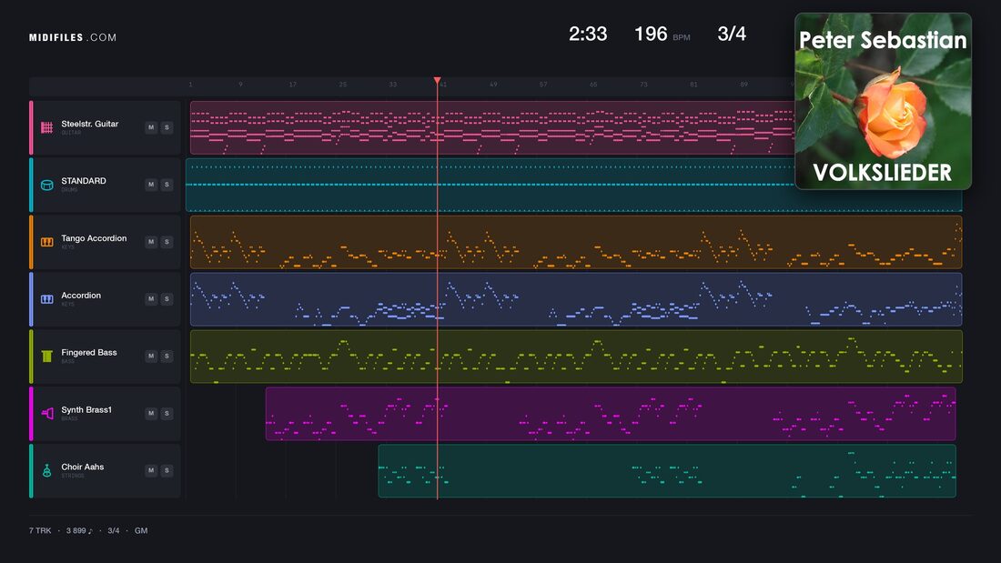
Task: Open the MIDIFILES.COM logo link
Action: coord(73,37)
